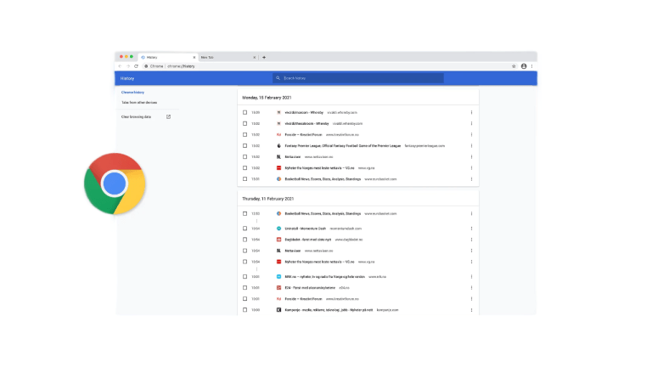
Task: Close the New Tab tab
Action: [255, 58]
